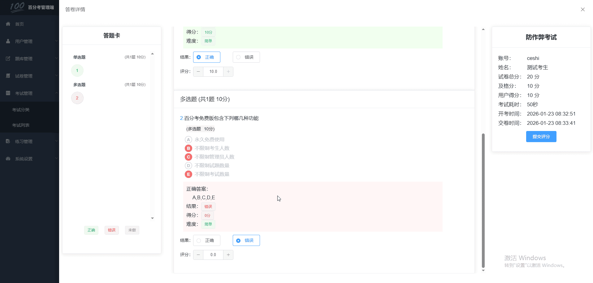This screenshot has width=593, height=283.
Task: Expand the 用户管理 sidebar submenu
Action: 56,41
